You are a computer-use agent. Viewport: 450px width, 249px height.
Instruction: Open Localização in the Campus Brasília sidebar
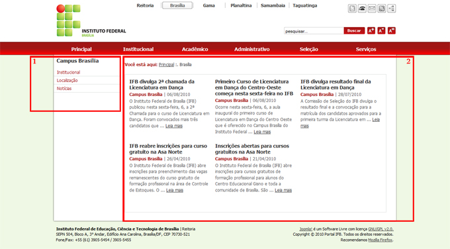pos(67,80)
